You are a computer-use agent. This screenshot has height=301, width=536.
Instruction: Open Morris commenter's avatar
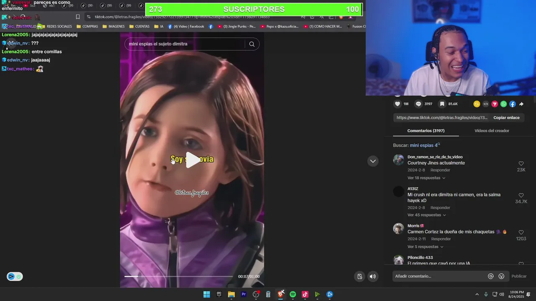click(399, 229)
